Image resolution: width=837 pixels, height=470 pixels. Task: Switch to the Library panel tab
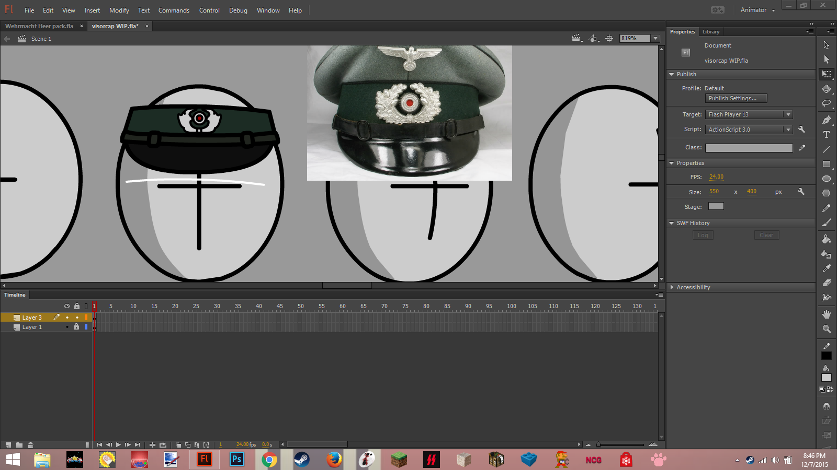[x=711, y=32]
